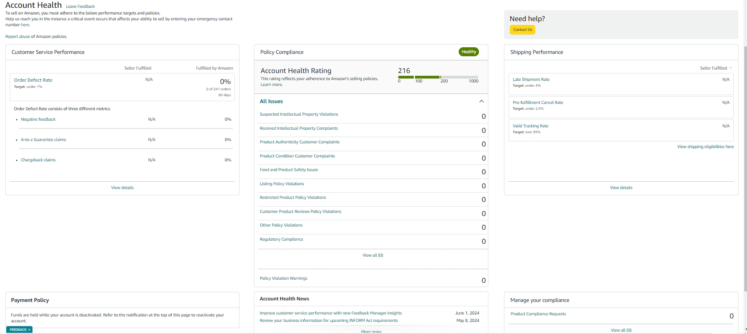Click the 'Target: over 95%' text
The height and width of the screenshot is (334, 747).
(x=527, y=132)
